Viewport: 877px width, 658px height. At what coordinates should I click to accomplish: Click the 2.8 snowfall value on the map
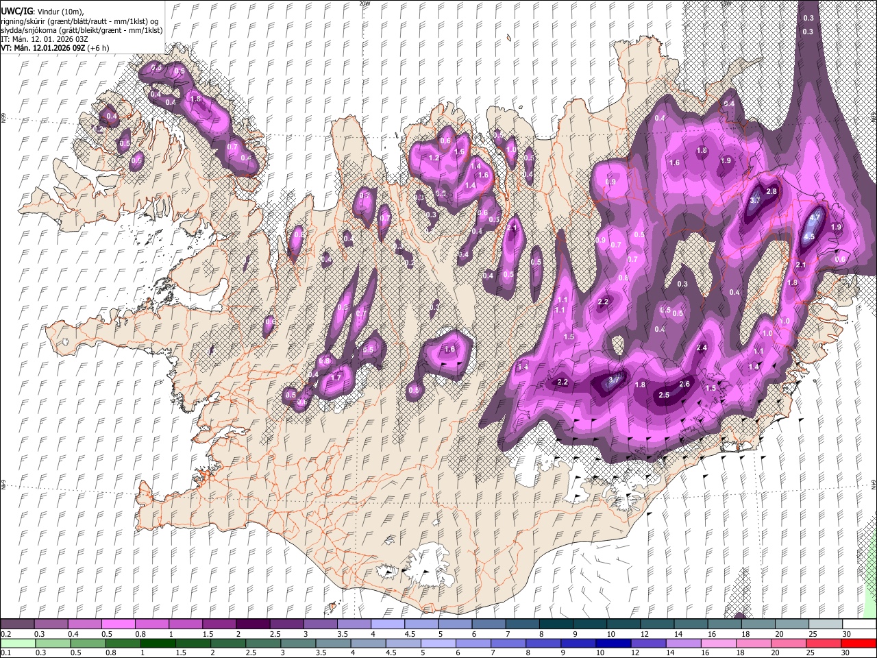[771, 191]
